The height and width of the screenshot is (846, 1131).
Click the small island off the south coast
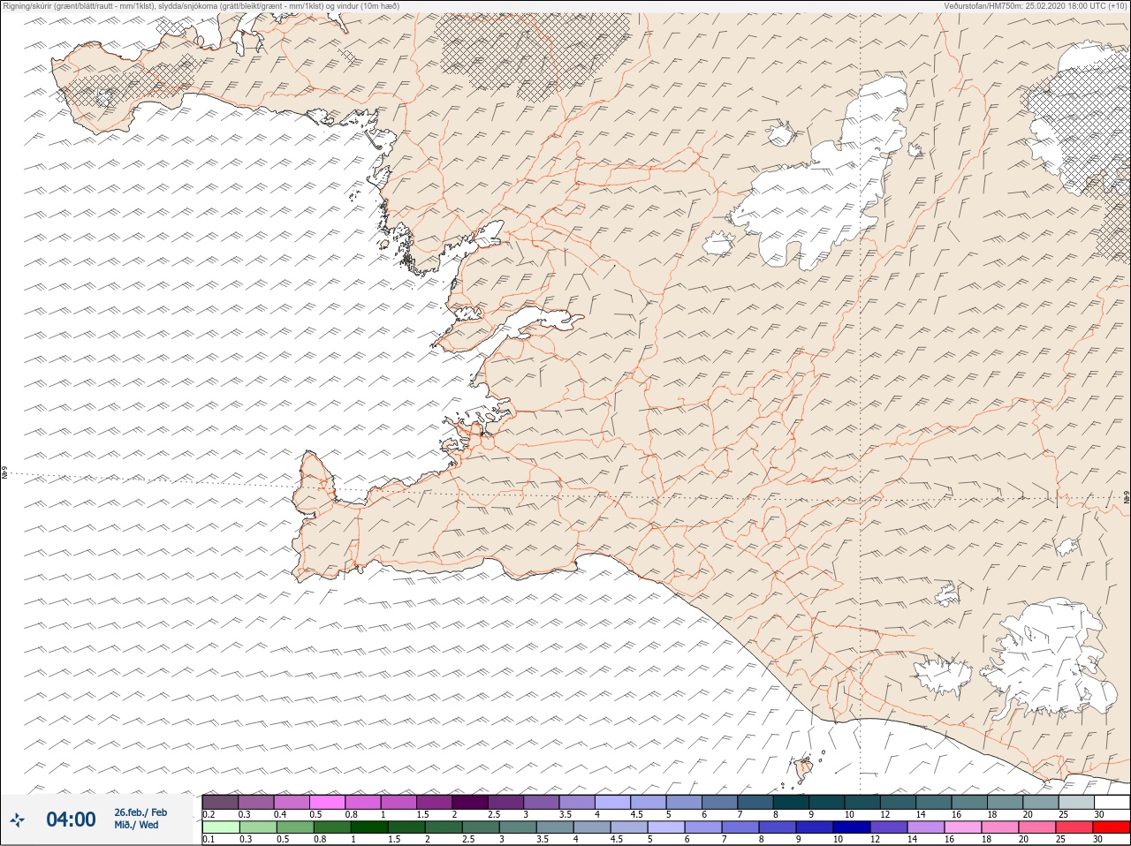click(805, 769)
